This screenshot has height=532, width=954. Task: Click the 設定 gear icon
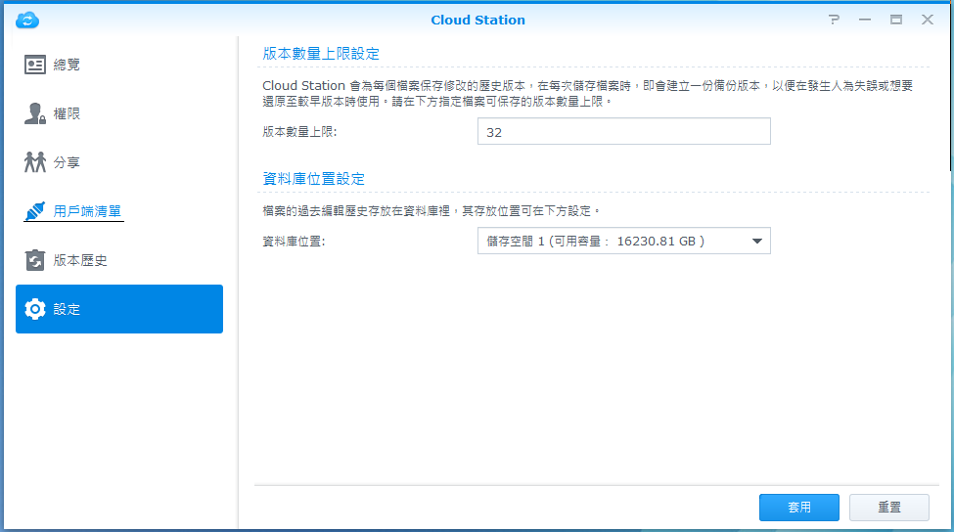[34, 309]
